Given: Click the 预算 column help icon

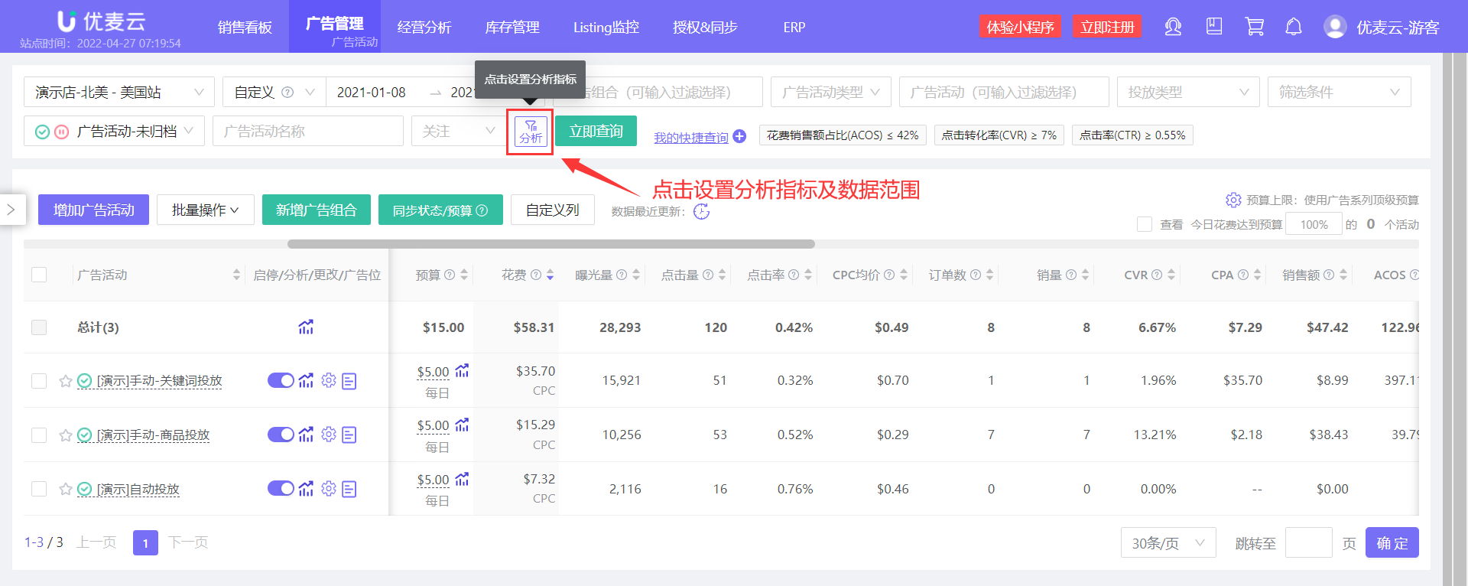Looking at the screenshot, I should coord(450,275).
